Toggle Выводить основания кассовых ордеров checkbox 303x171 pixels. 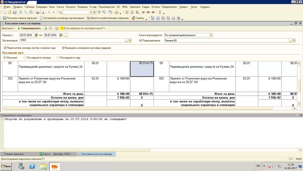63,48
